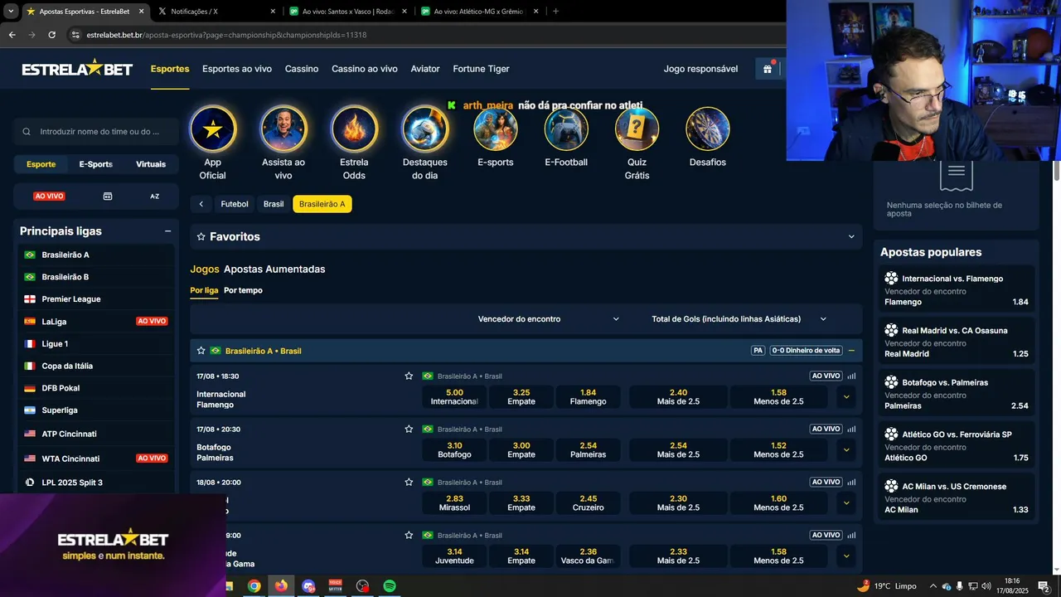Favorite the Brasileirão A league header star

(201, 351)
